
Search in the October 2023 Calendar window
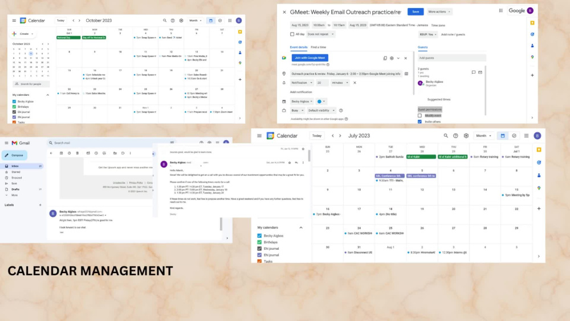[x=165, y=21]
